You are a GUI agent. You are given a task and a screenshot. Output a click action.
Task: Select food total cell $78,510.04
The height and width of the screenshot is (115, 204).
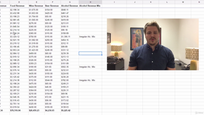click(x=19, y=111)
